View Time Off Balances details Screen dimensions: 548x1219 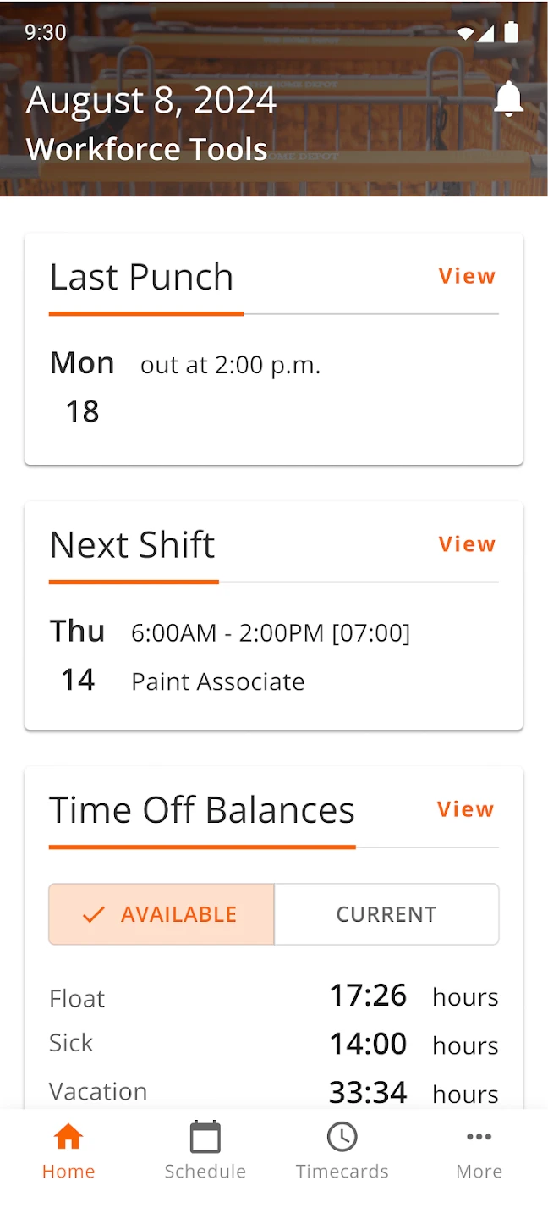pyautogui.click(x=465, y=810)
